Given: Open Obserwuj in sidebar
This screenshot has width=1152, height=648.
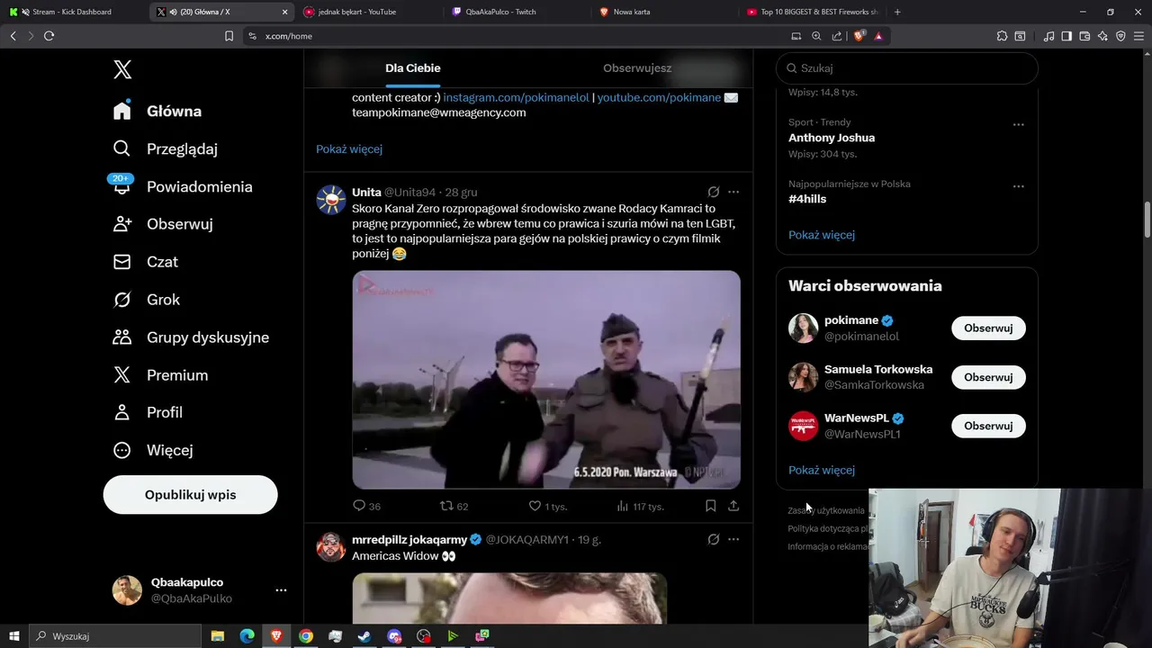Looking at the screenshot, I should (163, 224).
